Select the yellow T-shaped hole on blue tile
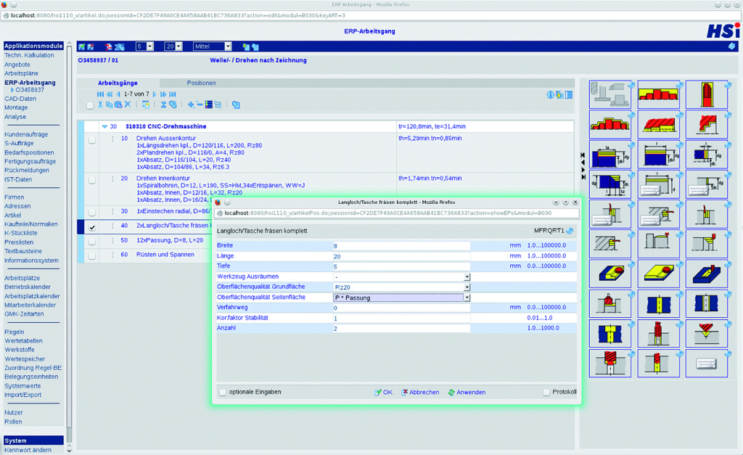 tap(609, 334)
